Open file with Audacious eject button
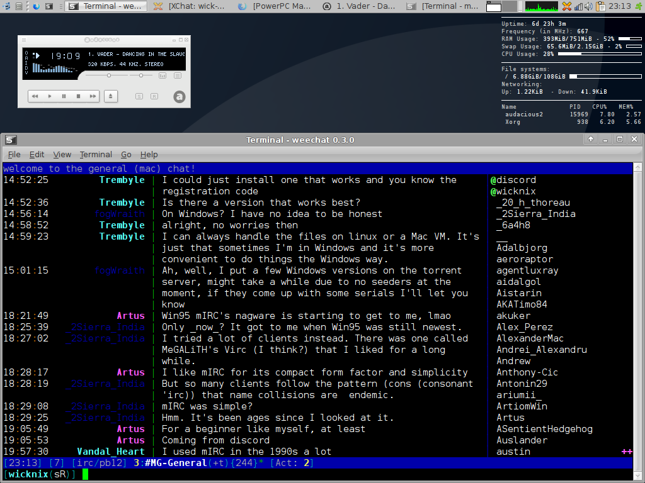Viewport: 645px width, 483px height. (x=110, y=96)
